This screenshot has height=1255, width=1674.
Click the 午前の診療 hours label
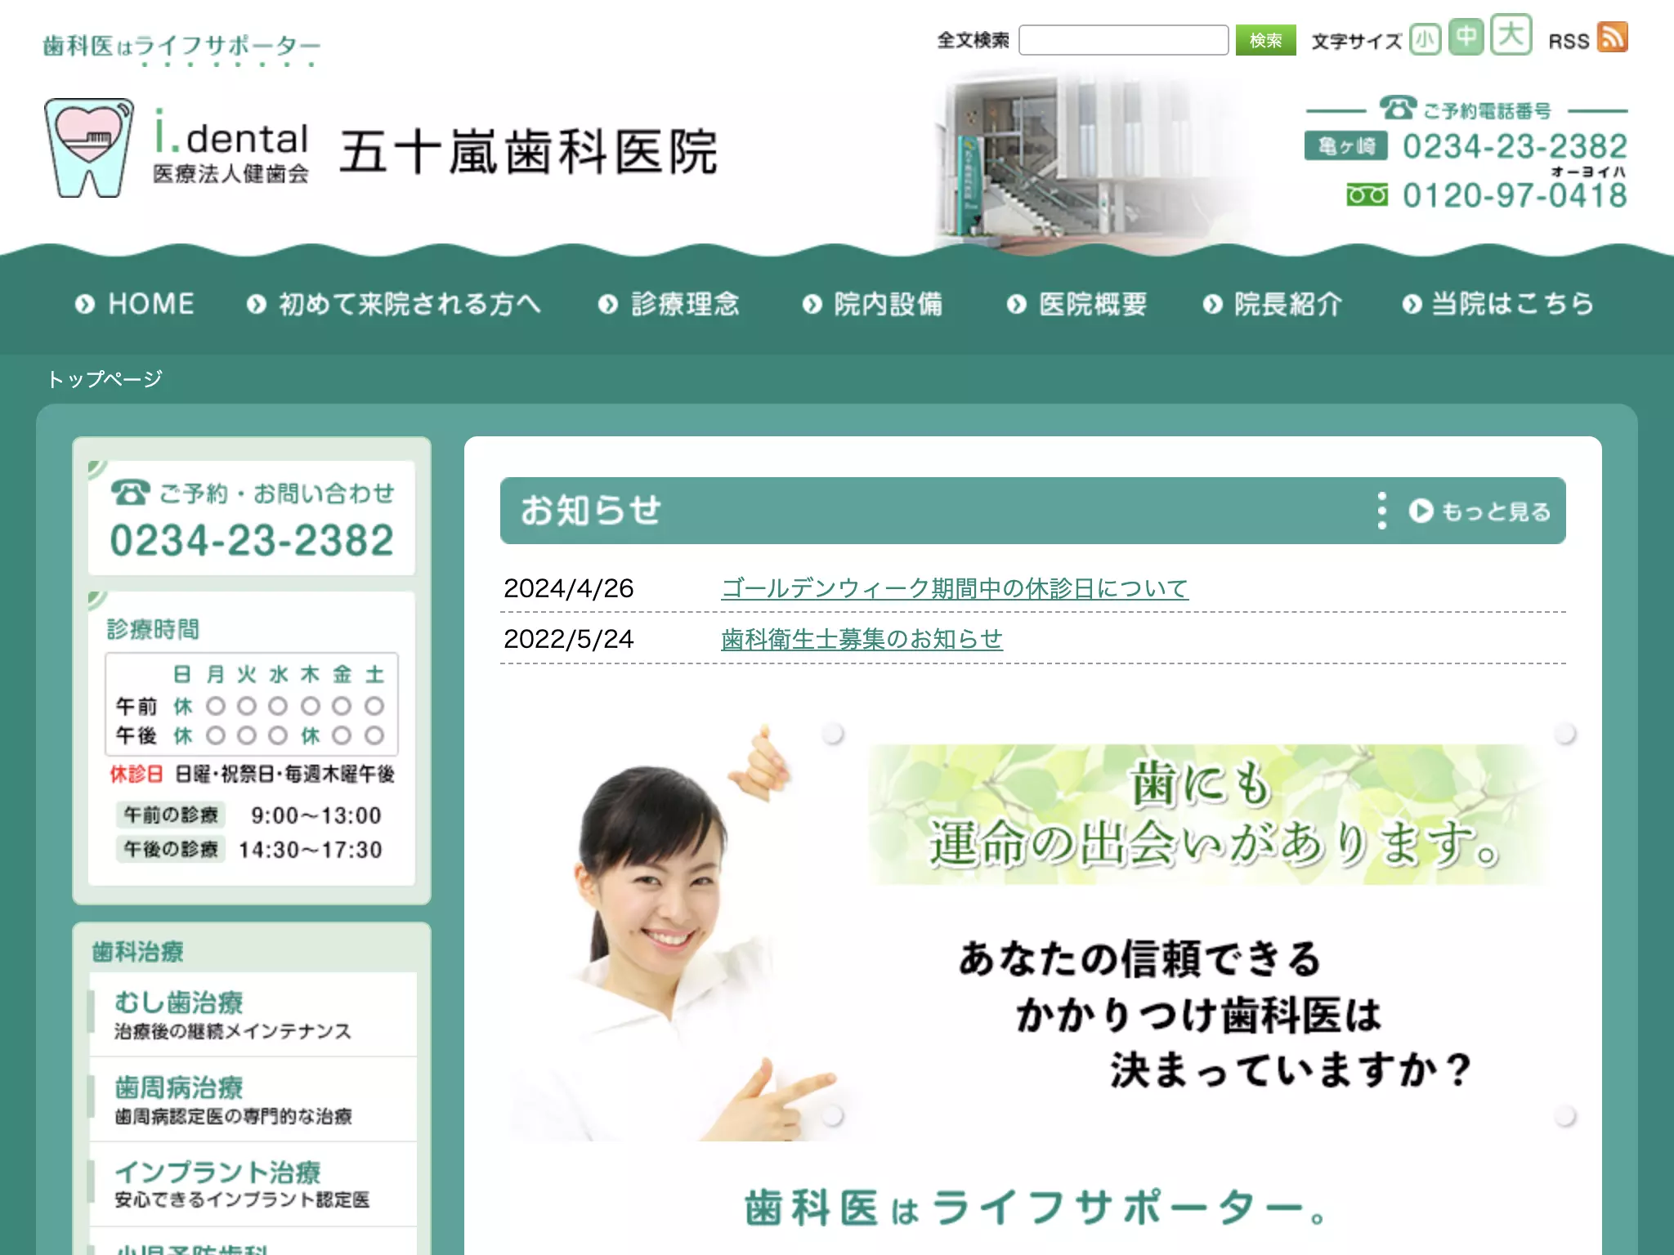(x=171, y=815)
